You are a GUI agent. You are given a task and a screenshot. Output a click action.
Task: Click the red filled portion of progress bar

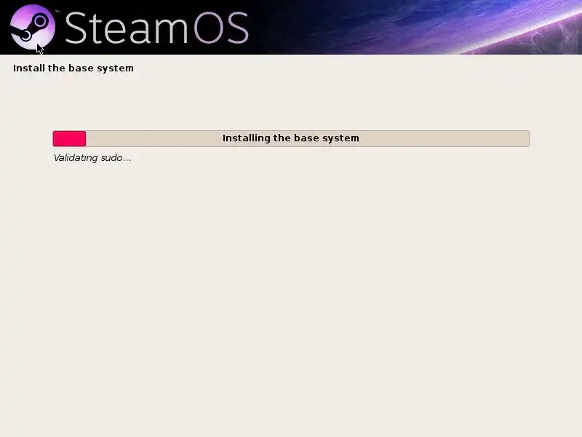(69, 138)
